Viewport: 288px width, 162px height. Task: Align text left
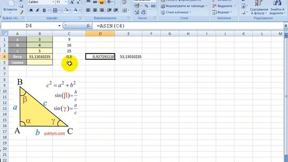(x=88, y=10)
